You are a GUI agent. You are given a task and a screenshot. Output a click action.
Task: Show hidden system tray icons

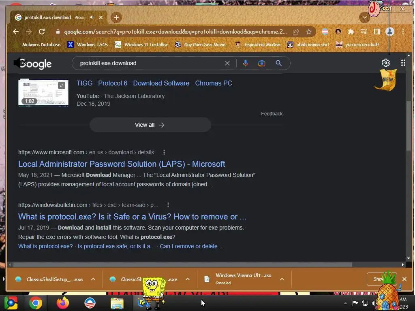pyautogui.click(x=345, y=303)
